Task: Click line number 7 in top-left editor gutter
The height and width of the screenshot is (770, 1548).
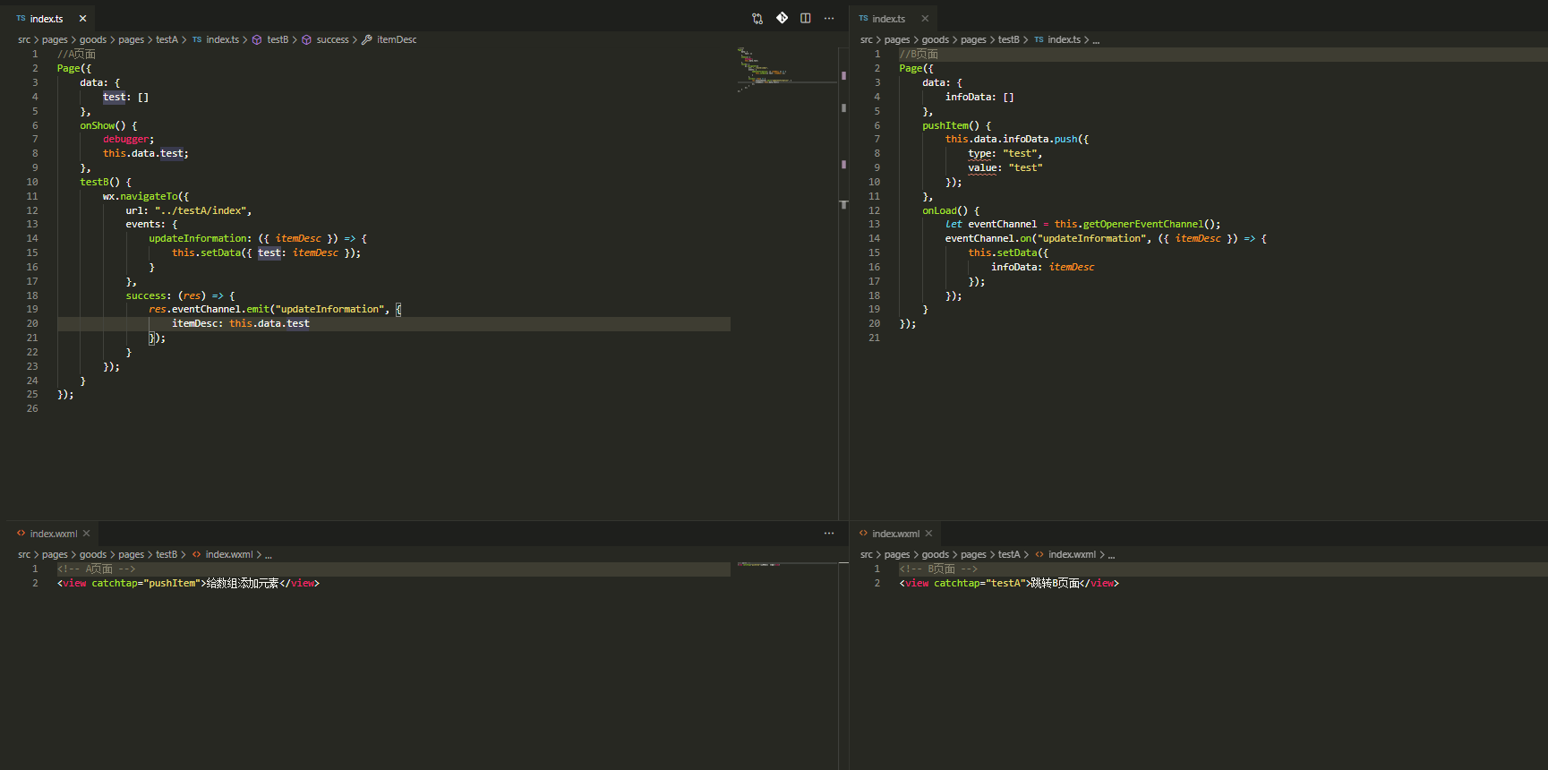Action: [x=35, y=139]
